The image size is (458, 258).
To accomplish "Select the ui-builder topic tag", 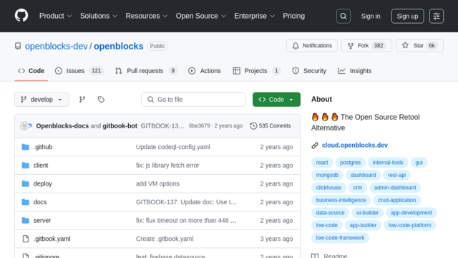I will pos(367,213).
